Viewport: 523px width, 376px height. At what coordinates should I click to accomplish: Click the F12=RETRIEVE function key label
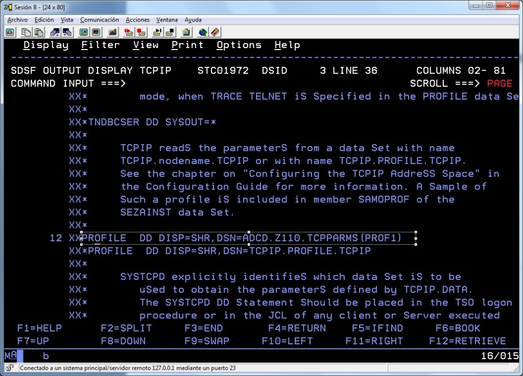coord(467,341)
